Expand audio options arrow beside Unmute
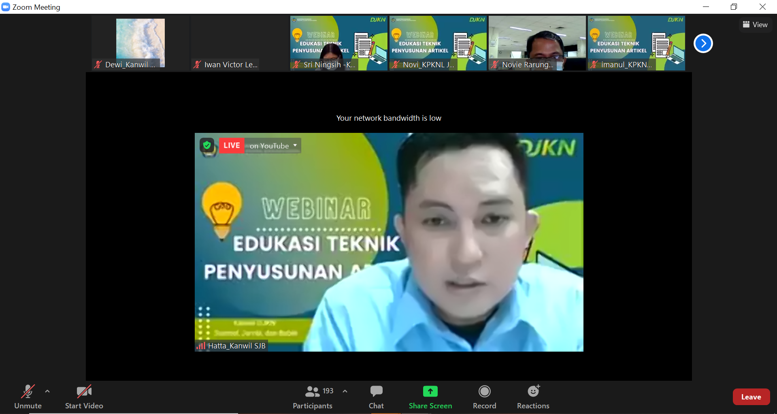 click(47, 391)
